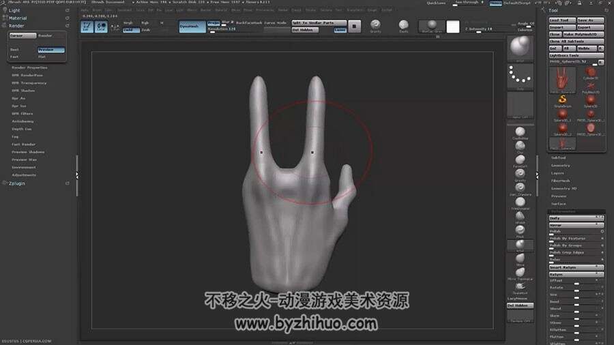Open BPR Filters submenu
Viewport: 614px width, 345px height.
coord(23,113)
